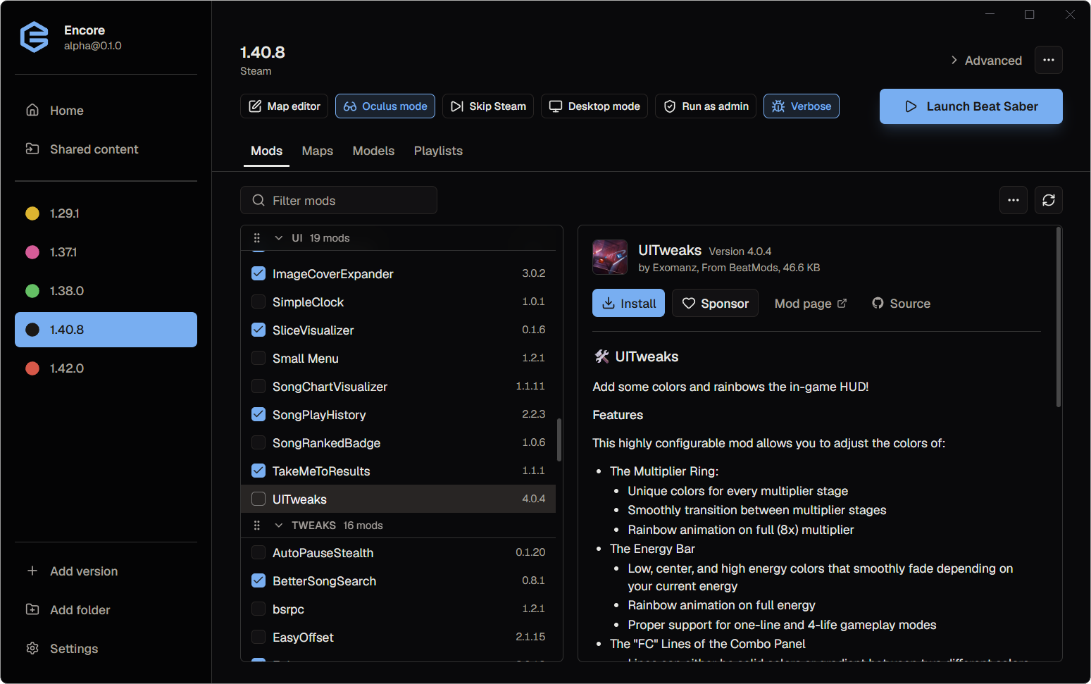The image size is (1091, 684).
Task: Sponsor the UITweaks author
Action: point(715,303)
